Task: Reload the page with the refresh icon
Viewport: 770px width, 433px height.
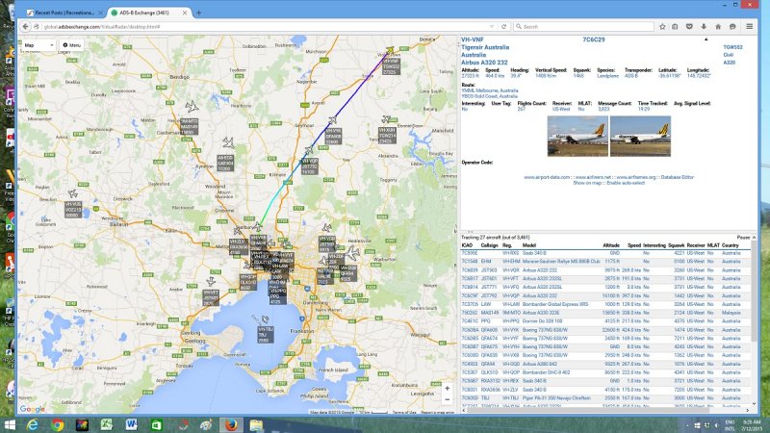Action: [503, 27]
